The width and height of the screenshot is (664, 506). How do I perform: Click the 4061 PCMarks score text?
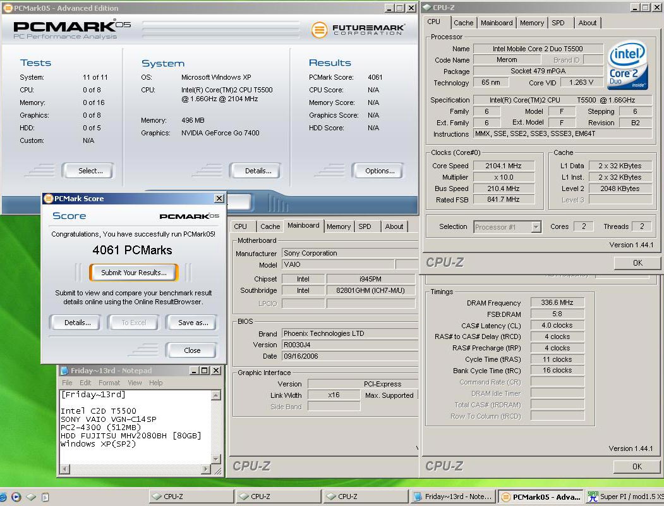(132, 250)
